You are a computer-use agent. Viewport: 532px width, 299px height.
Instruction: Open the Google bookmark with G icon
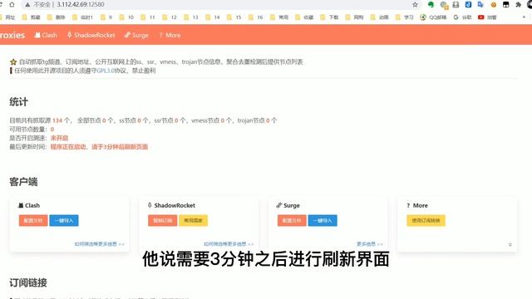tap(462, 17)
